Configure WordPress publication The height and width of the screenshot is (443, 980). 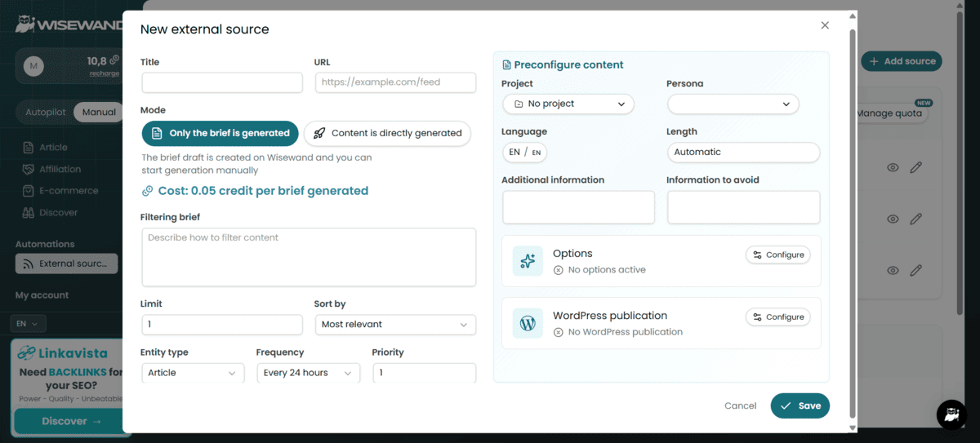[778, 317]
